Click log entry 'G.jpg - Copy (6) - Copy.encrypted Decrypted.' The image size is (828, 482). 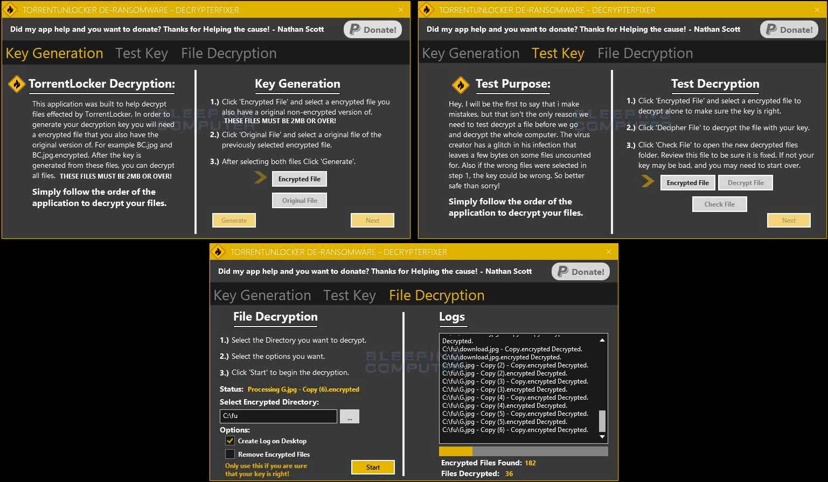[515, 430]
